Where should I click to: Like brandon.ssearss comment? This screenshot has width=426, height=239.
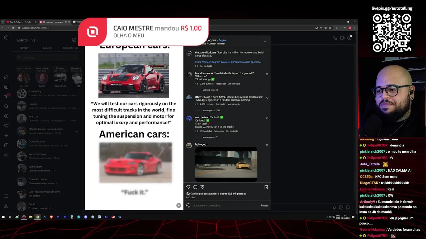click(267, 74)
